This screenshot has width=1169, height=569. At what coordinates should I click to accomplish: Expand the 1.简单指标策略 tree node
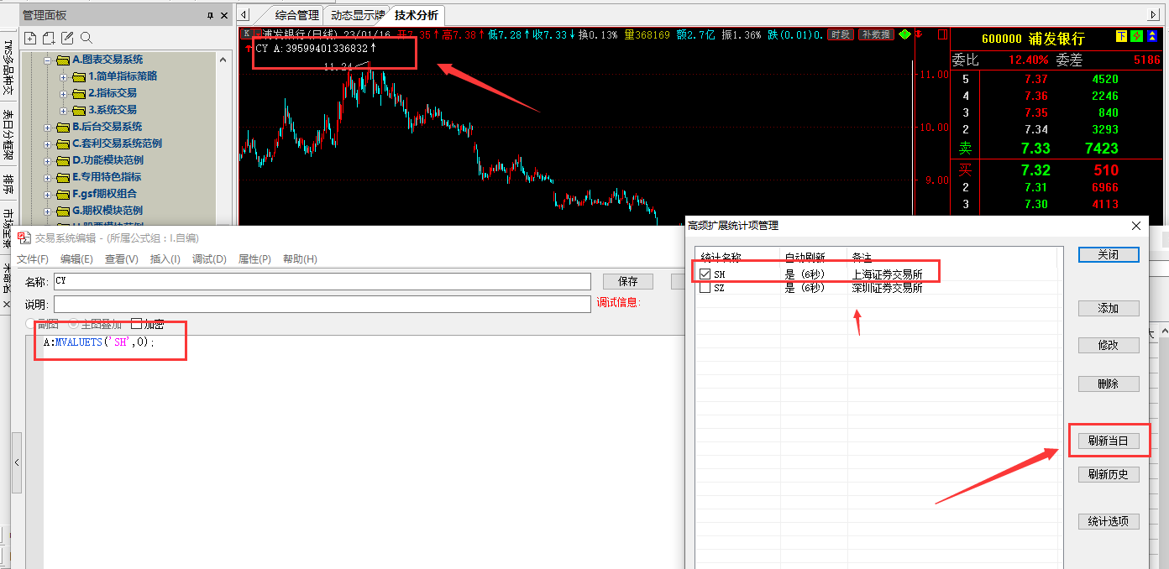(x=65, y=76)
